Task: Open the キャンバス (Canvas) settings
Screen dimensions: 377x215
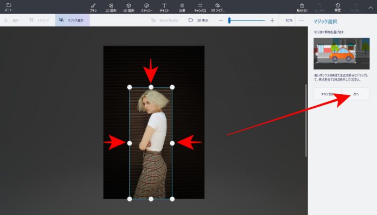Action: (200, 8)
